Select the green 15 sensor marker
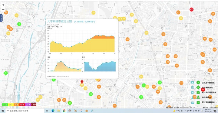The width and height of the screenshot is (218, 113). 160,82
